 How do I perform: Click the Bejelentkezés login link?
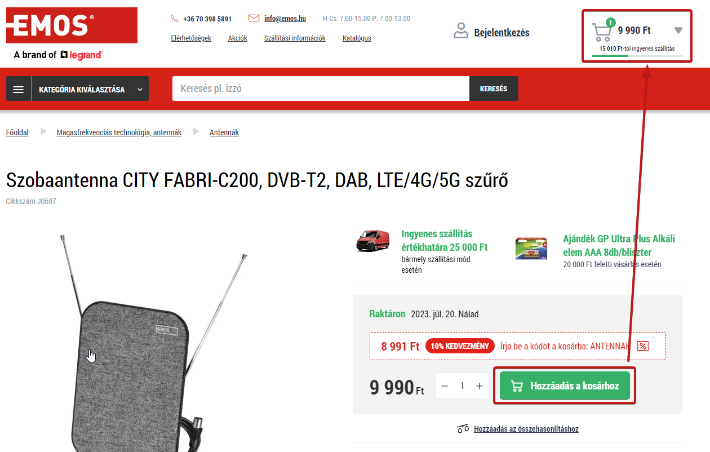point(502,33)
